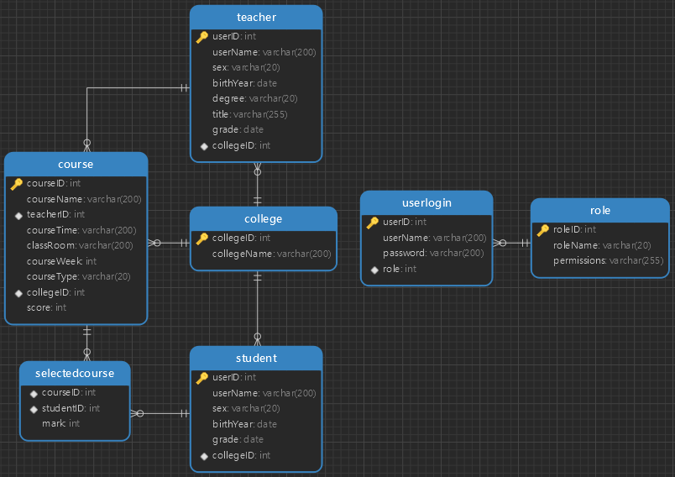Click the key icon beside userlogin userID

coord(373,223)
